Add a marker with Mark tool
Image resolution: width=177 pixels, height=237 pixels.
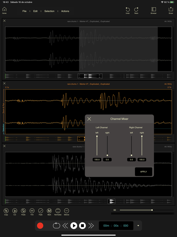coord(49,212)
